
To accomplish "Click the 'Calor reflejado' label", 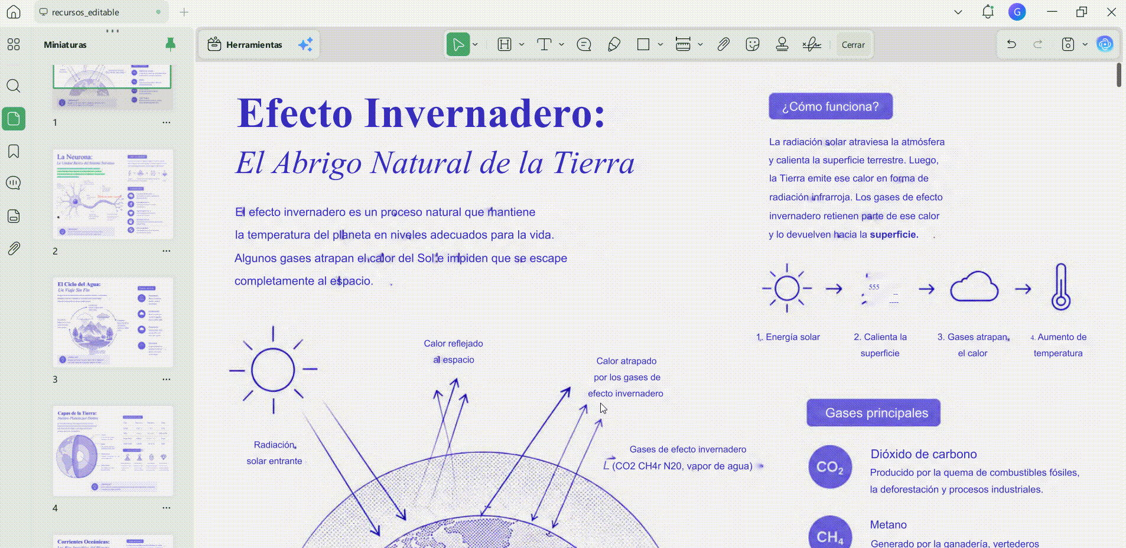I will [453, 344].
